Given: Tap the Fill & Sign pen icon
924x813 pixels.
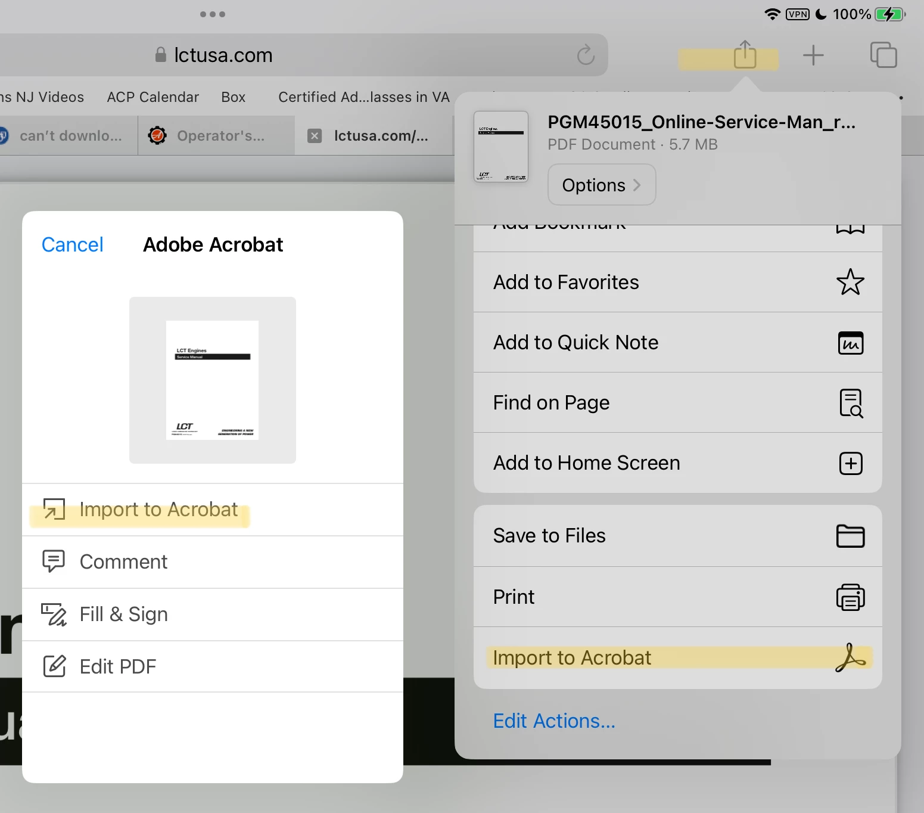Looking at the screenshot, I should pyautogui.click(x=54, y=614).
